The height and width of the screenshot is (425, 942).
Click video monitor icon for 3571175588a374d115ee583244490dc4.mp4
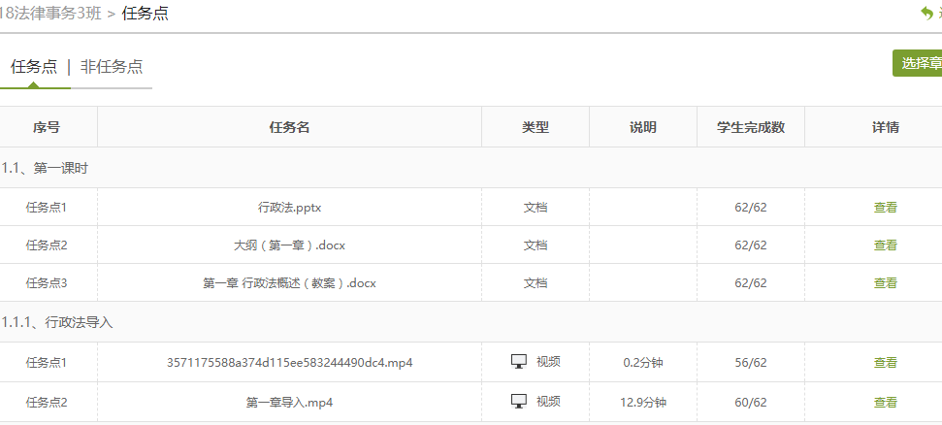(x=519, y=362)
